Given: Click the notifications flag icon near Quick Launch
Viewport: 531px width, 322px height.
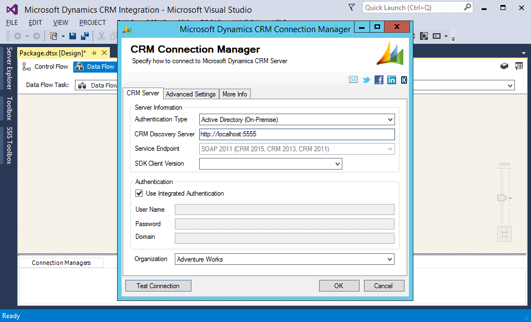Looking at the screenshot, I should (x=352, y=7).
